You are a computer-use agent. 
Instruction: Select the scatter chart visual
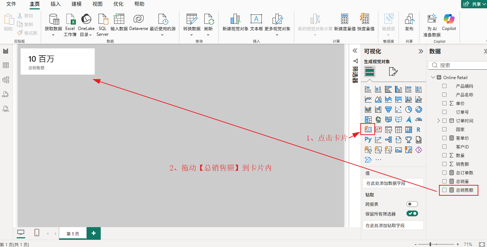pyautogui.click(x=399, y=109)
